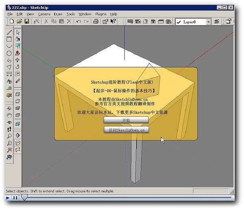Select the Dimension tool

9,74
